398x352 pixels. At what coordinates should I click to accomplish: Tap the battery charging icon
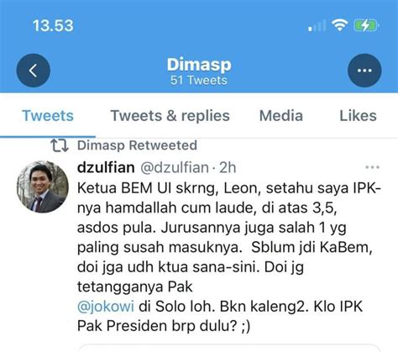[x=366, y=25]
